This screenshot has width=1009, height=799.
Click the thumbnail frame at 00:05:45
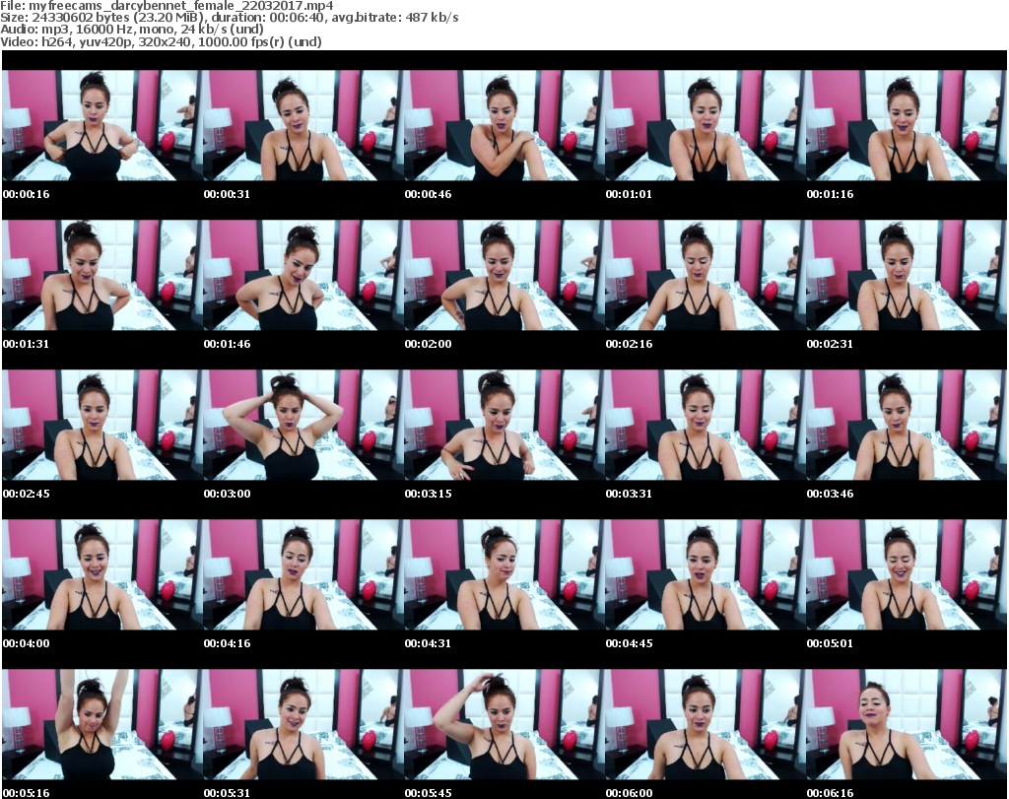point(504,725)
